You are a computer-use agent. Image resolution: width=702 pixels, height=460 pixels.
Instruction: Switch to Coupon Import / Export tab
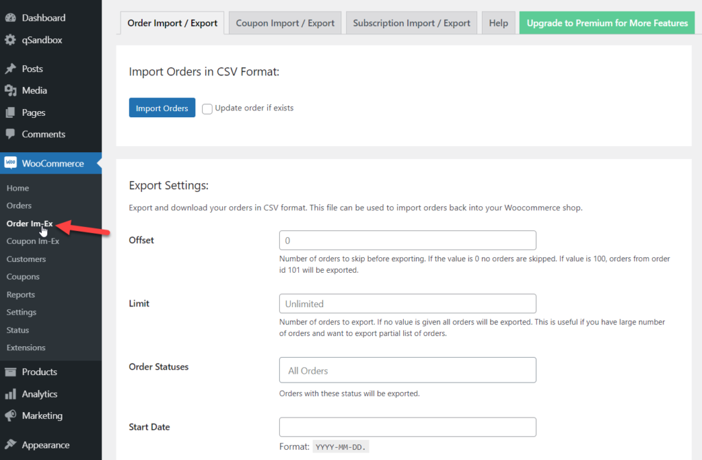(285, 23)
